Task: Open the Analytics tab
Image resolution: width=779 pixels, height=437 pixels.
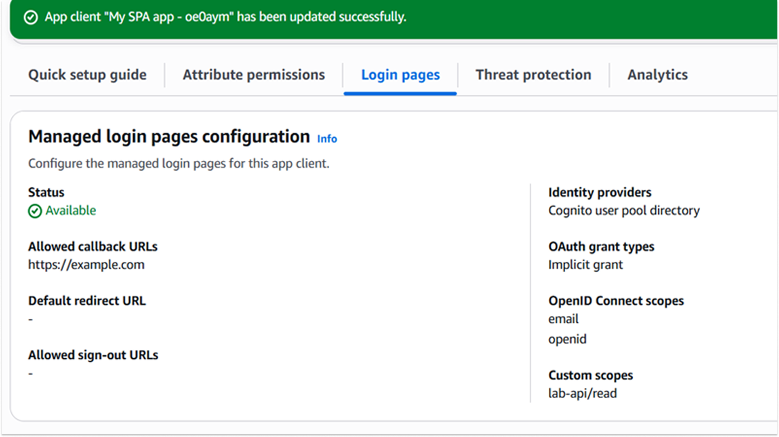Action: [x=657, y=75]
